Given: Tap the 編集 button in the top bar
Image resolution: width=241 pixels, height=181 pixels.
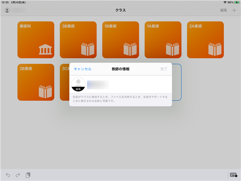Looking at the screenshot, I should [223, 10].
